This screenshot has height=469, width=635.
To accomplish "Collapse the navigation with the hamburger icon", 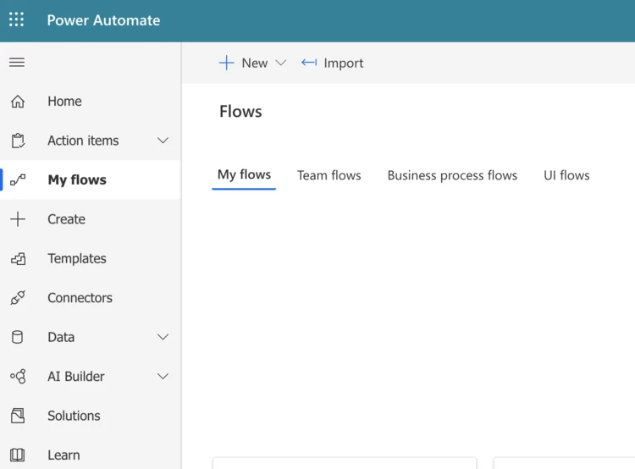I will click(x=17, y=63).
